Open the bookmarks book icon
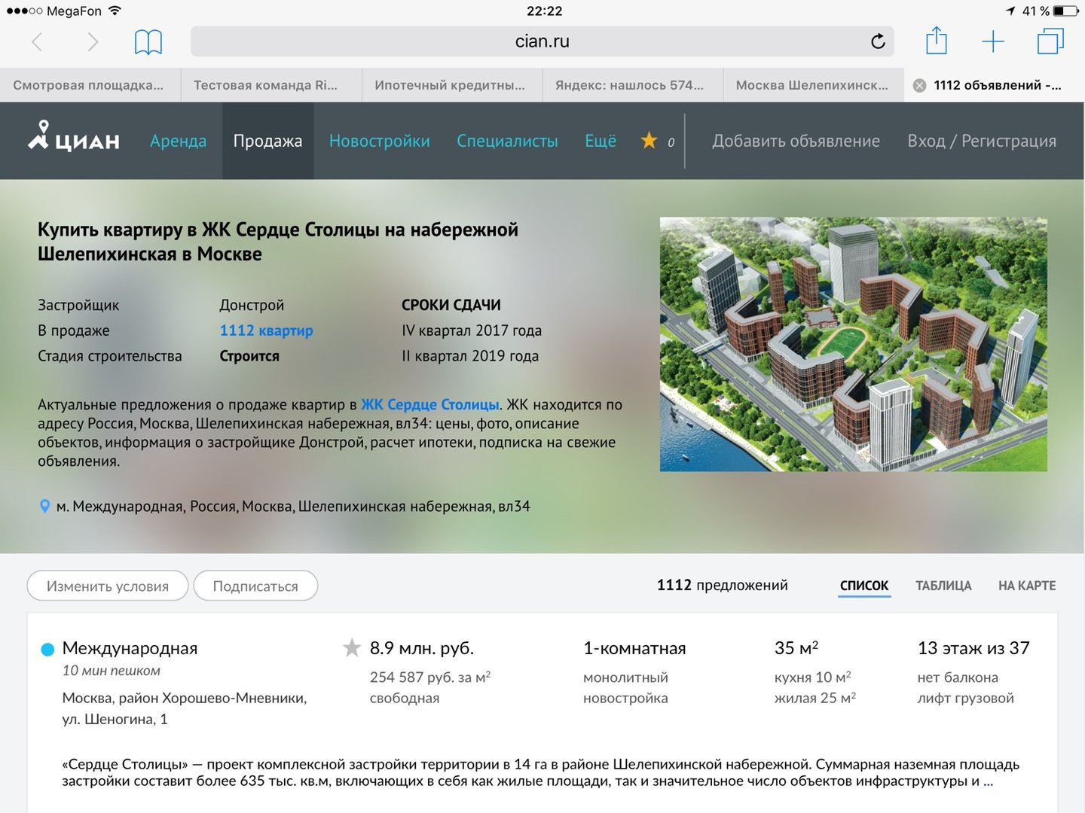 tap(148, 42)
